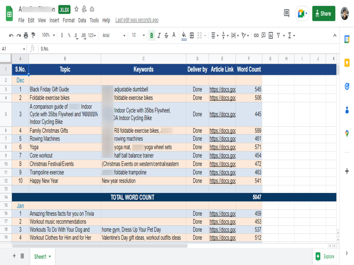Toggle strikethrough formatting

(166, 35)
